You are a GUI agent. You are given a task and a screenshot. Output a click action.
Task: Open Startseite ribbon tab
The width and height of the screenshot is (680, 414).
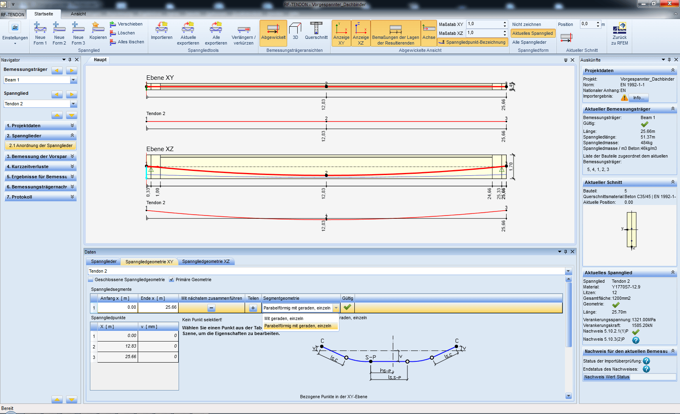pyautogui.click(x=44, y=14)
